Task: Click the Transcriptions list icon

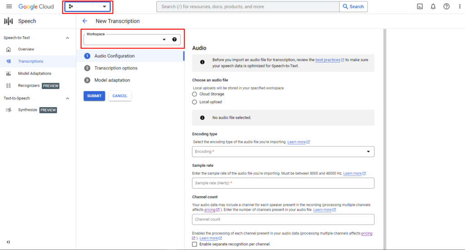Action: pyautogui.click(x=9, y=61)
